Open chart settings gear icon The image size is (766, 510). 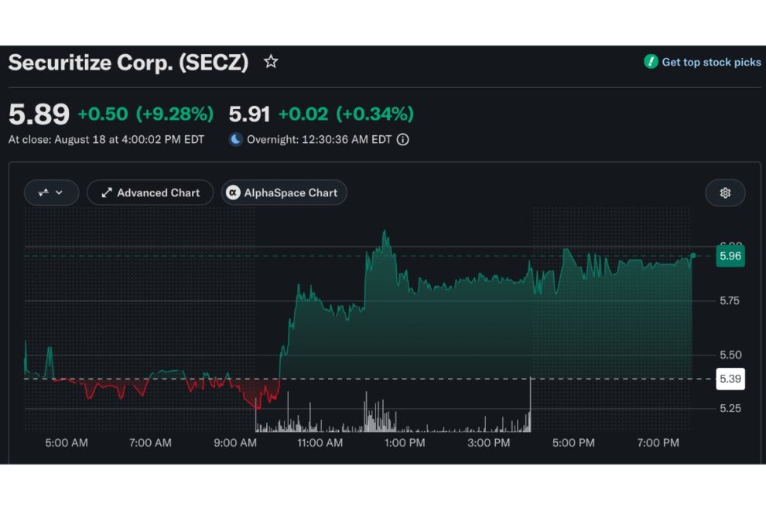[725, 192]
